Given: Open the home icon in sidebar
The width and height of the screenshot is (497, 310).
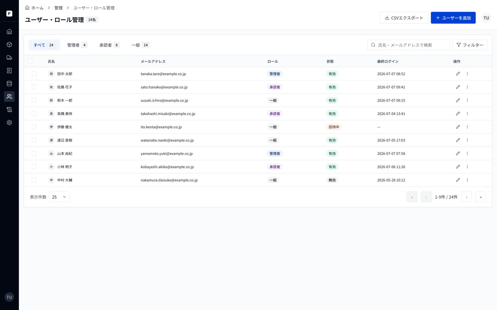Looking at the screenshot, I should coord(9,32).
